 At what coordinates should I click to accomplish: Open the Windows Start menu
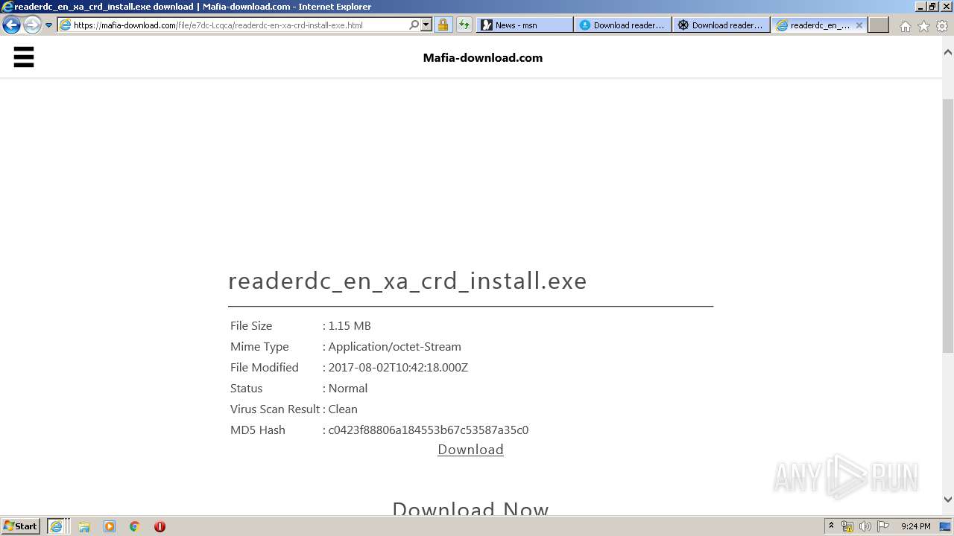coord(21,526)
